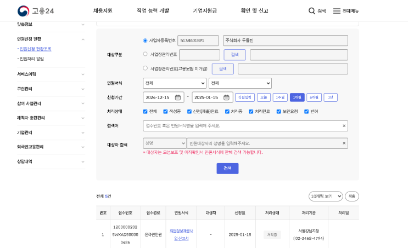
Task: Click 검색 button beside 사업장관리번호
Action: tap(234, 55)
